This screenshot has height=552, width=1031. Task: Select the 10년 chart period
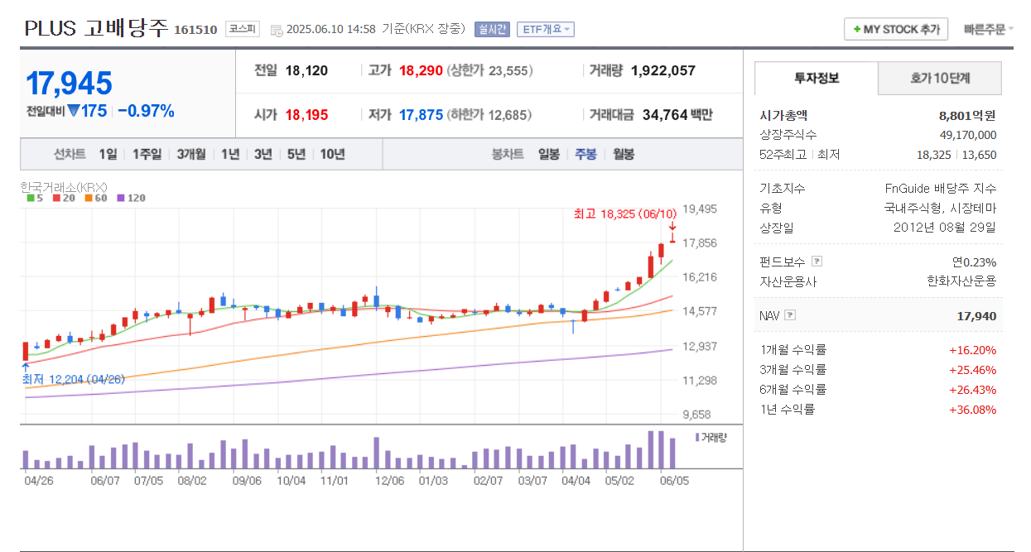point(330,154)
